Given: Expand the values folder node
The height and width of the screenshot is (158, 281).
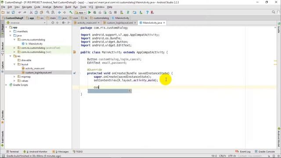Looking at the screenshot, I should 14,81.
